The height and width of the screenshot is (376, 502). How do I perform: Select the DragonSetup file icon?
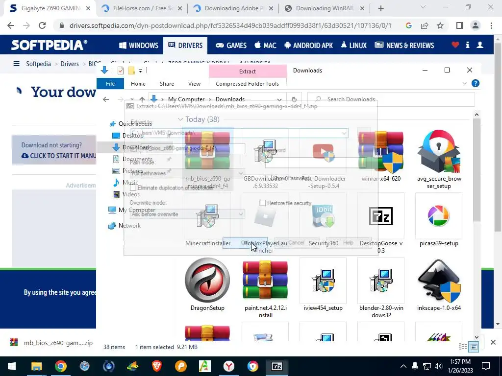[207, 284]
